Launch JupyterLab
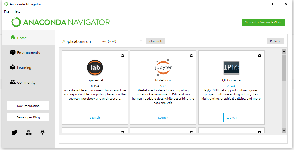The image size is (294, 150). point(95,117)
